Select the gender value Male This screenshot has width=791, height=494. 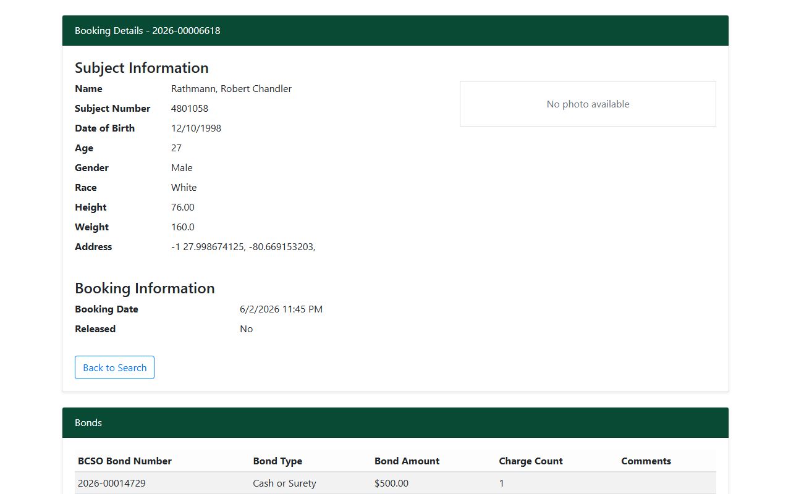click(182, 168)
